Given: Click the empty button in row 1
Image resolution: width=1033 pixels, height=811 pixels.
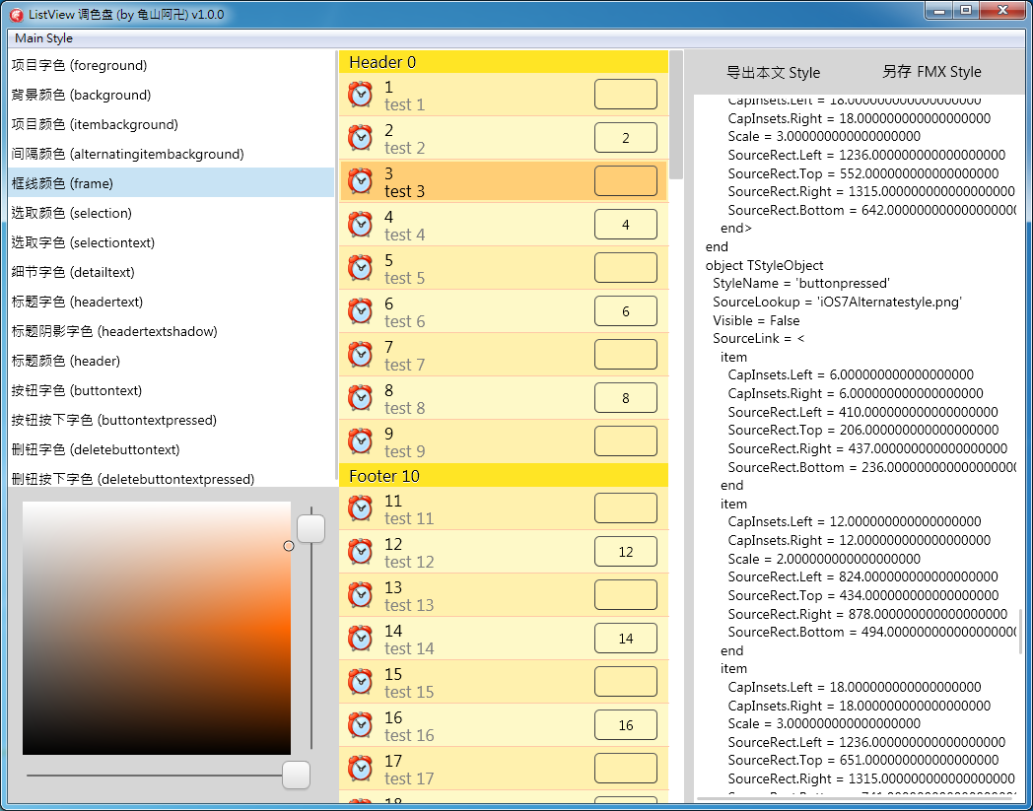Looking at the screenshot, I should pos(625,95).
